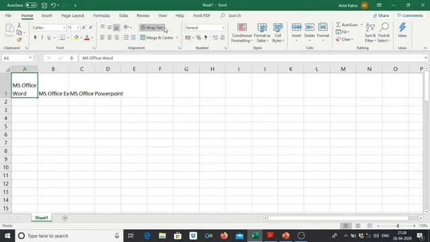Expand the Clear dropdown

(x=345, y=40)
